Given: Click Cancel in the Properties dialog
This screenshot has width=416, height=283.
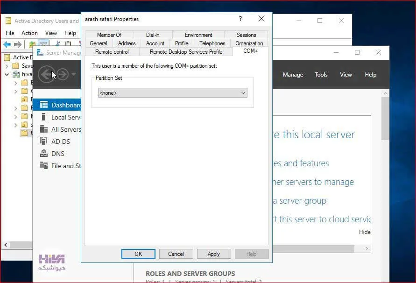Looking at the screenshot, I should pos(176,254).
